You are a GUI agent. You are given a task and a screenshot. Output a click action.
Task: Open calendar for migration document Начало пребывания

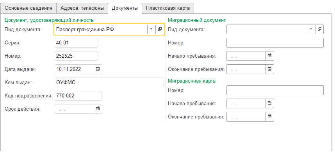[270, 56]
